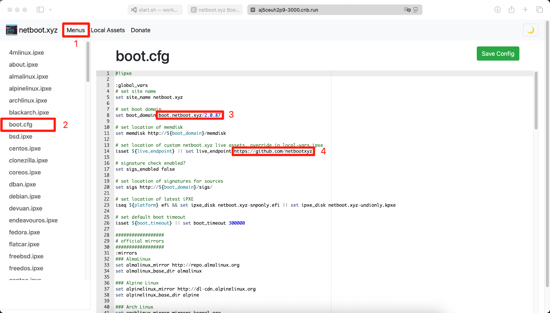This screenshot has width=550, height=313.
Task: Open debian.ipxe from the sidebar list
Action: point(25,196)
